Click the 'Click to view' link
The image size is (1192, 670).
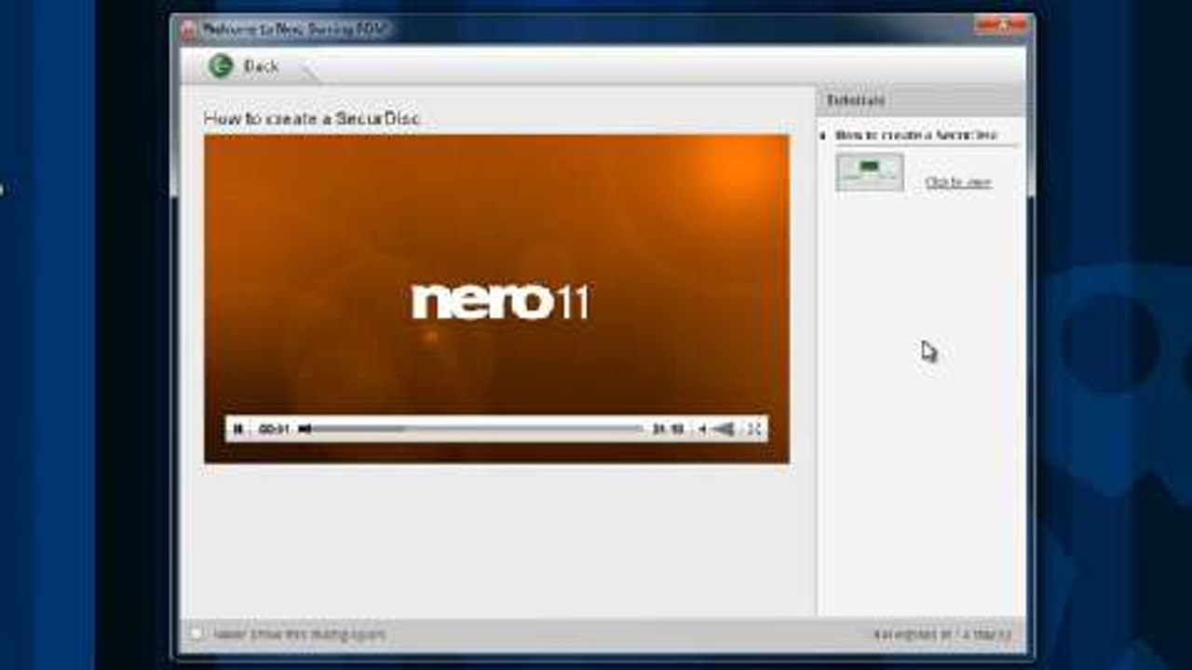958,182
